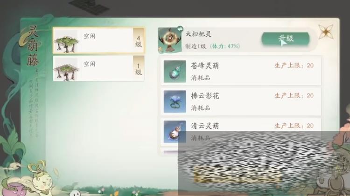Close panel with the four-petal flower icon
The image size is (350, 196).
coord(326,32)
